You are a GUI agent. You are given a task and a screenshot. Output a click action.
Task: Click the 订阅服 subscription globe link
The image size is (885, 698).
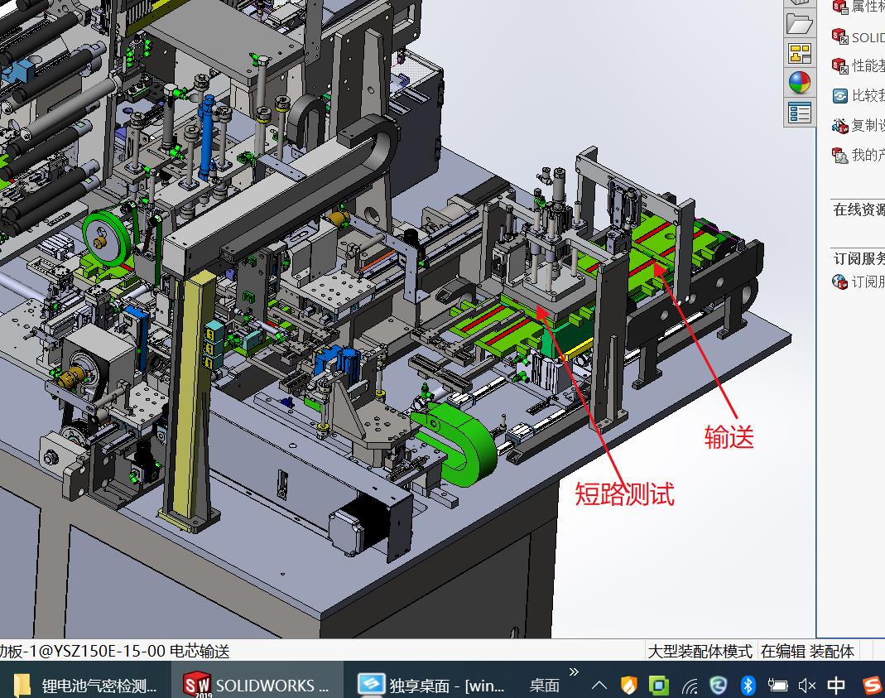(x=858, y=281)
